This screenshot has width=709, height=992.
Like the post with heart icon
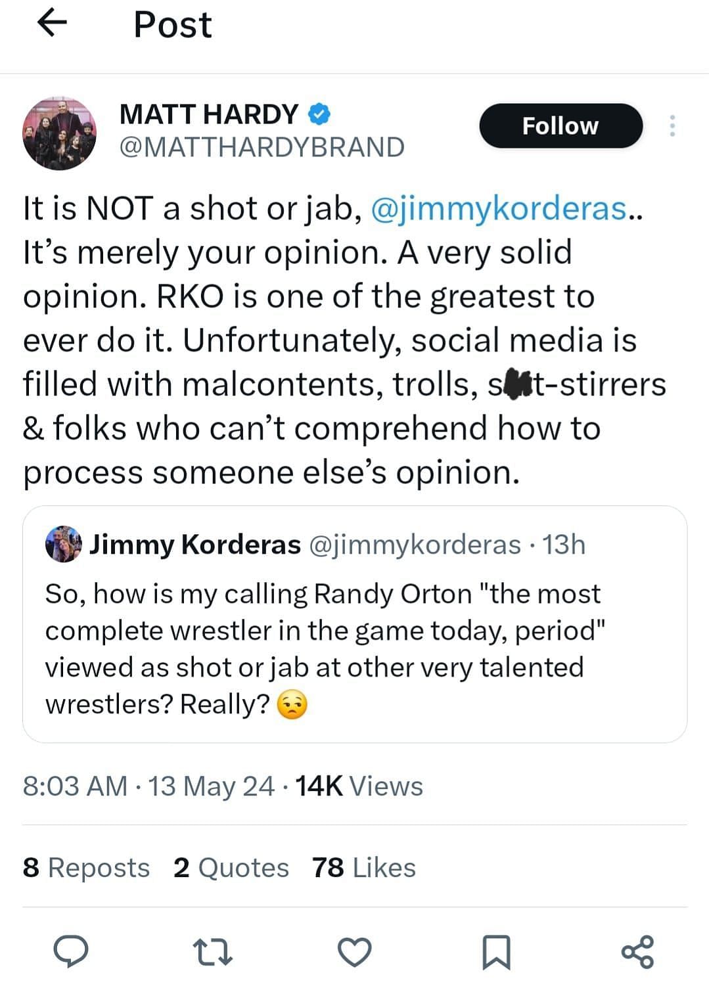point(355,952)
